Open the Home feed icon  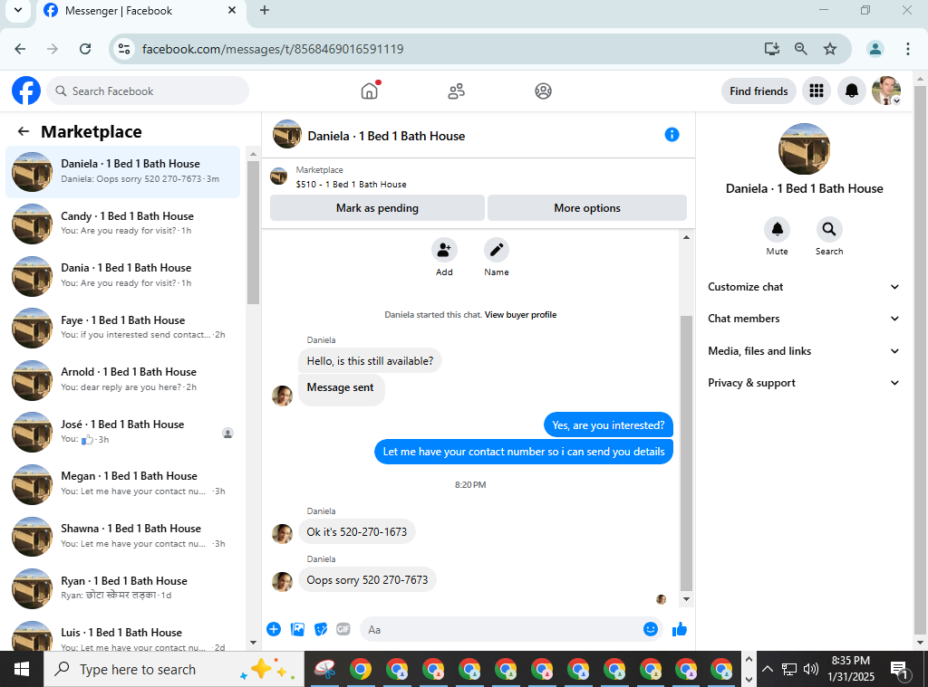[370, 91]
